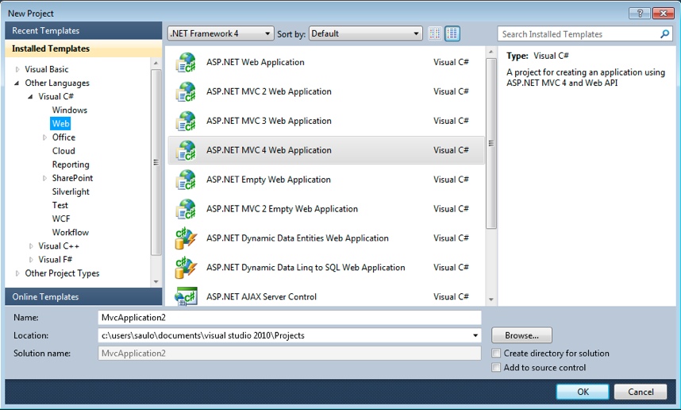Click the Location path field

tap(290, 335)
